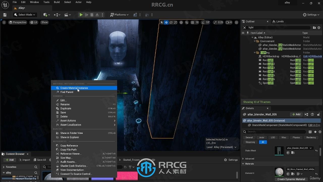The image size is (323, 182).
Task: Open play options three-dot menu
Action: [x=102, y=15]
